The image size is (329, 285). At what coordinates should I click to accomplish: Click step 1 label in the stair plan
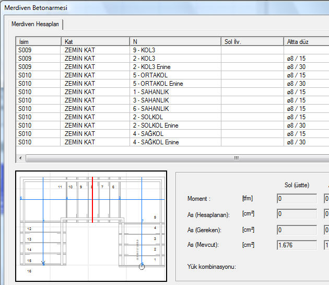(155, 260)
